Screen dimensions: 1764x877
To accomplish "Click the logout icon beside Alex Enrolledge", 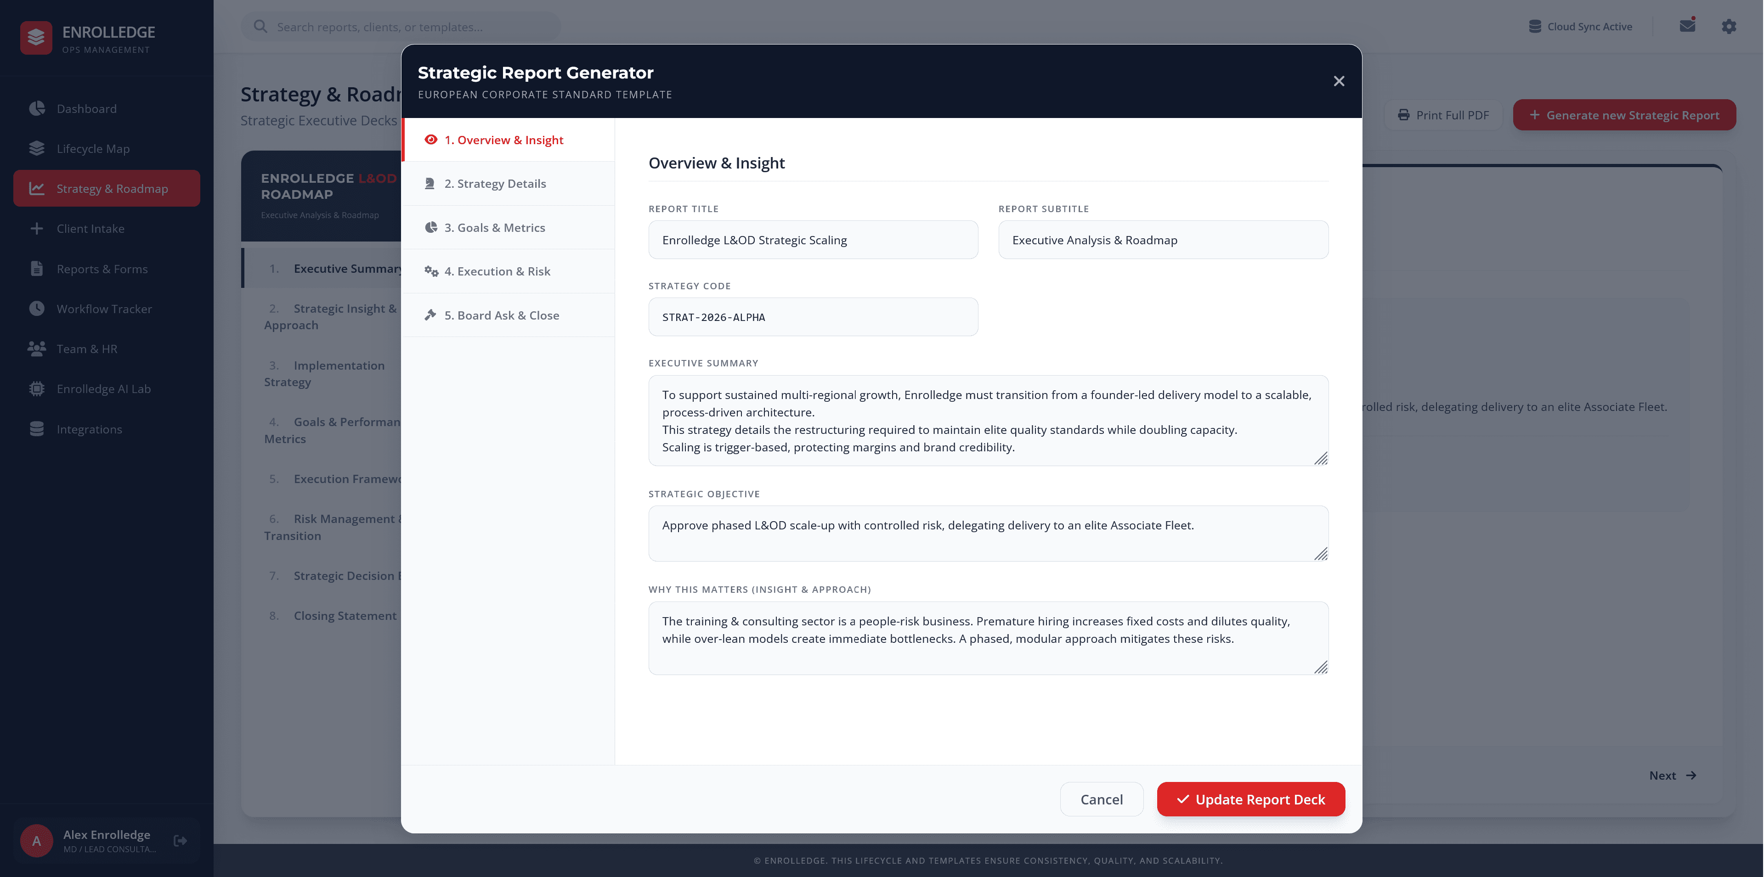I will (x=180, y=841).
